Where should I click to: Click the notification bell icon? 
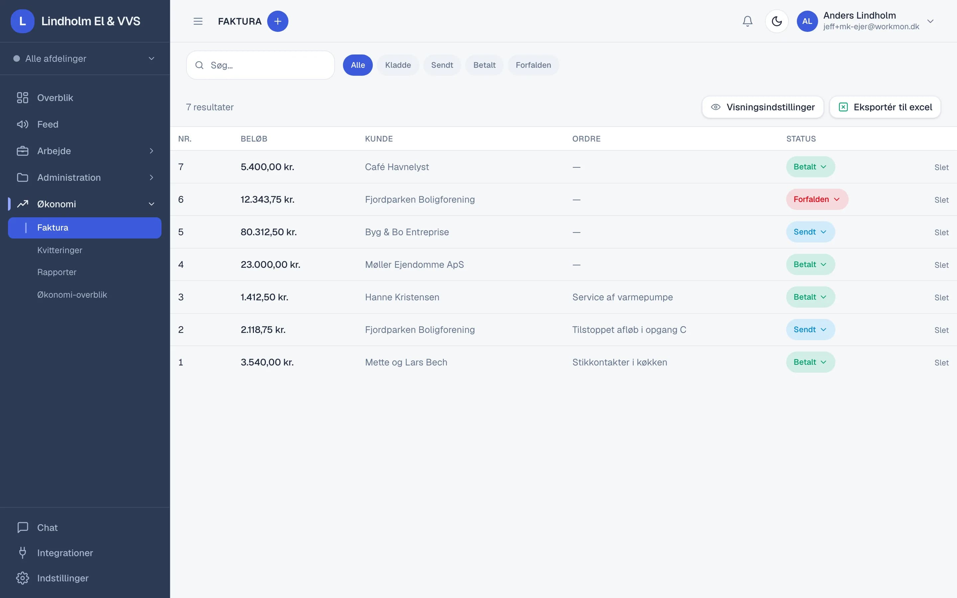pyautogui.click(x=747, y=21)
